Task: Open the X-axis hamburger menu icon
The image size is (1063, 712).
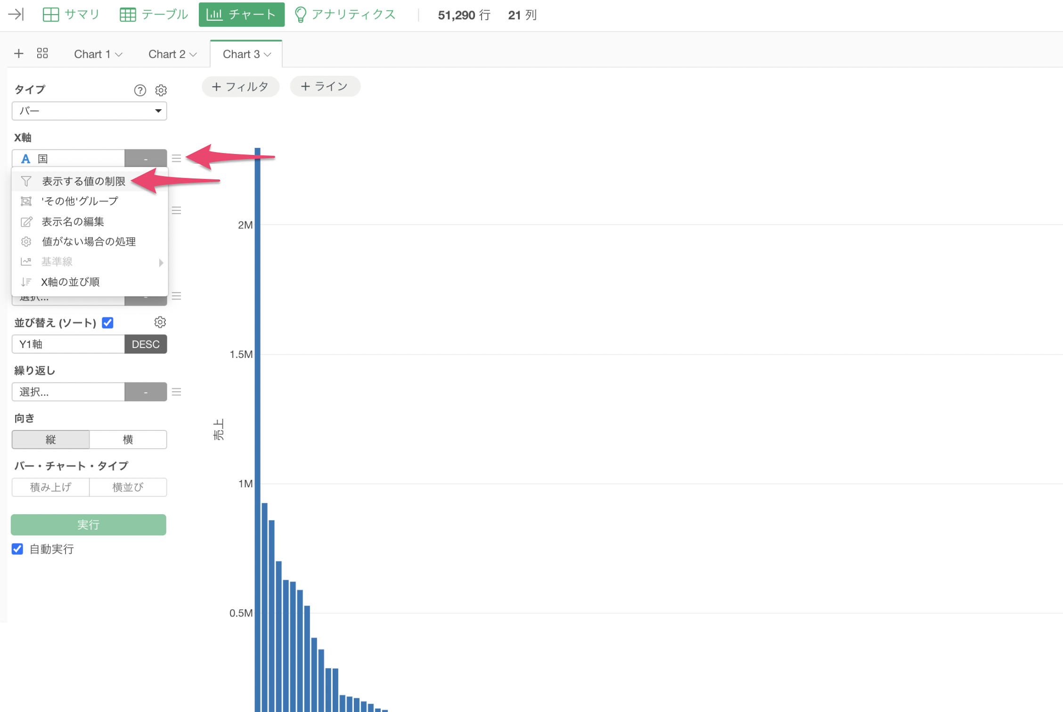Action: (x=177, y=159)
